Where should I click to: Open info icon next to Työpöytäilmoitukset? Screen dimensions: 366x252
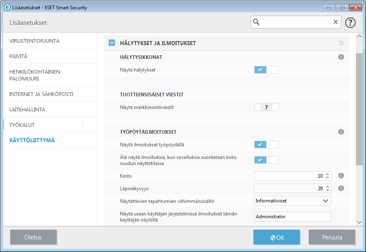[x=341, y=132]
